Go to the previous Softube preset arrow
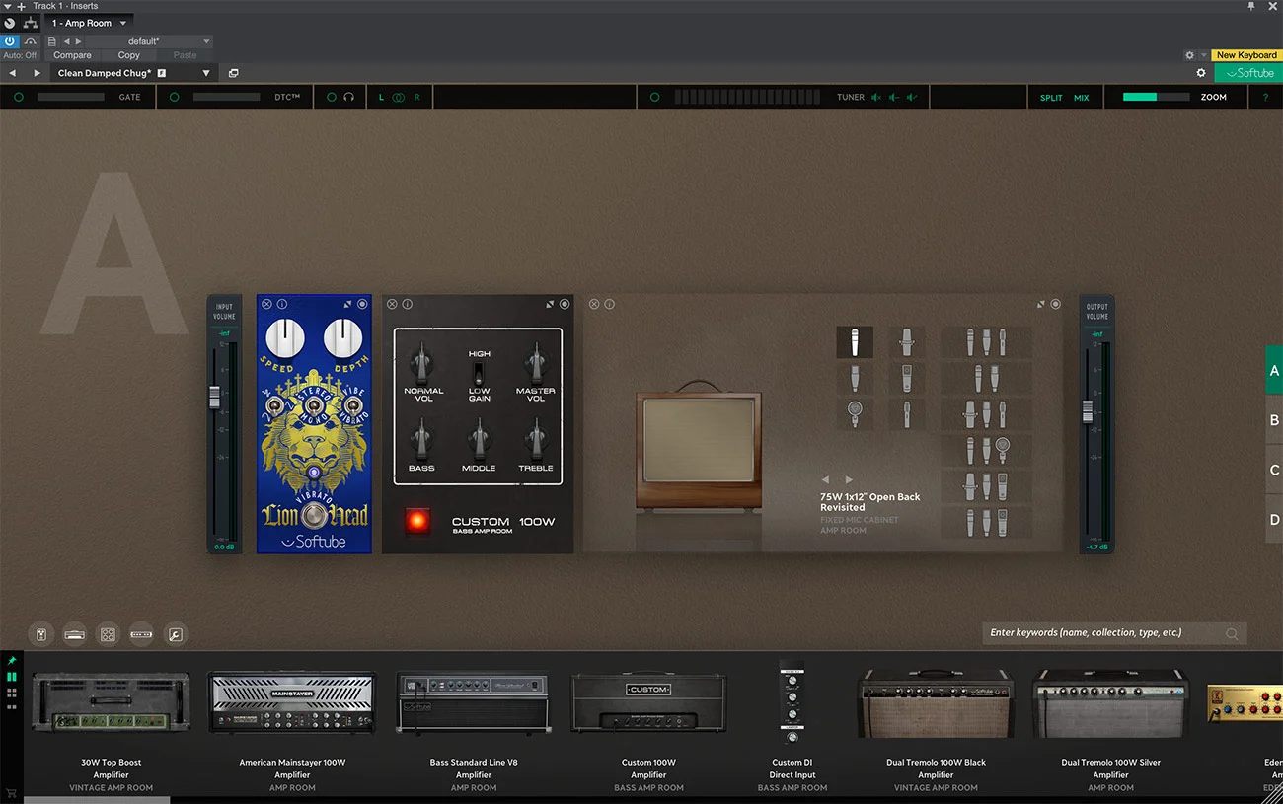 click(13, 73)
